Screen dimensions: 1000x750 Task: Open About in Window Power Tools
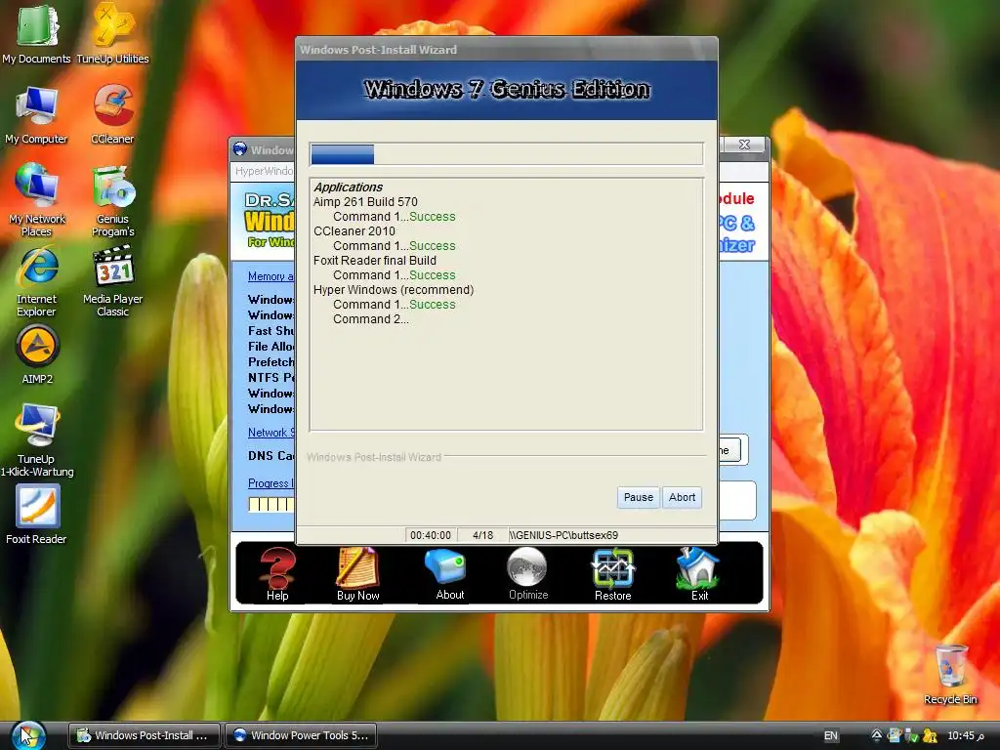pos(449,574)
